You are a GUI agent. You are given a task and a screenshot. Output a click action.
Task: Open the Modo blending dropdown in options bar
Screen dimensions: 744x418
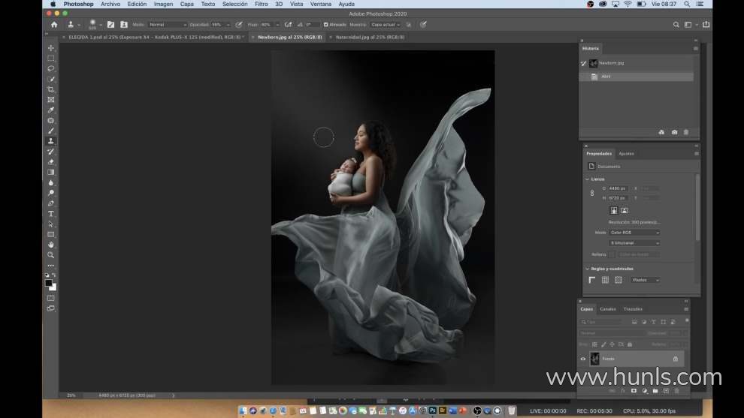coord(168,24)
